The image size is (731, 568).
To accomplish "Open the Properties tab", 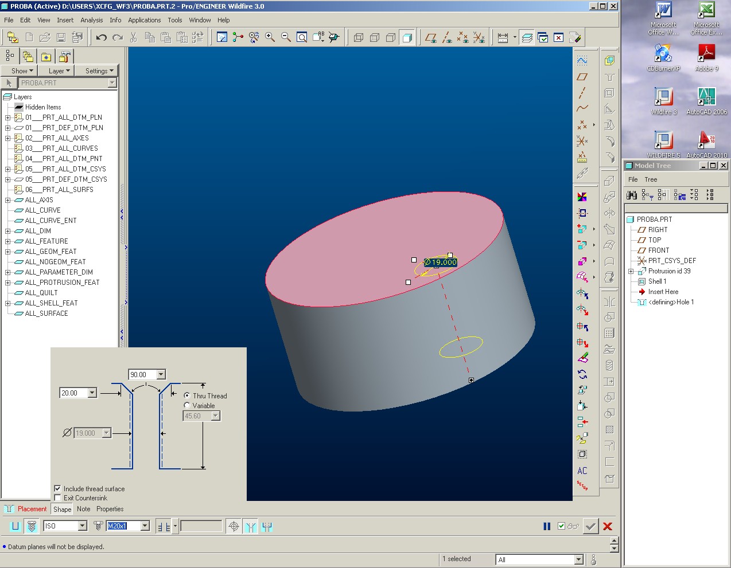I will pos(110,509).
